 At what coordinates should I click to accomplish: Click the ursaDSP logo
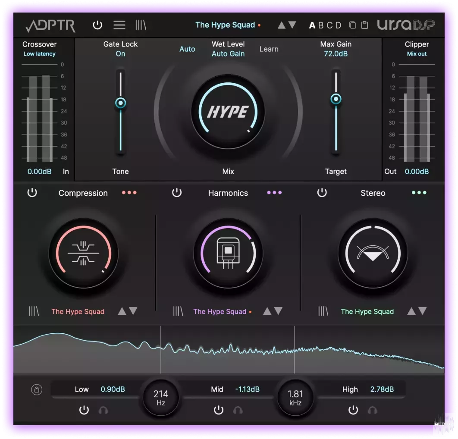click(x=406, y=25)
